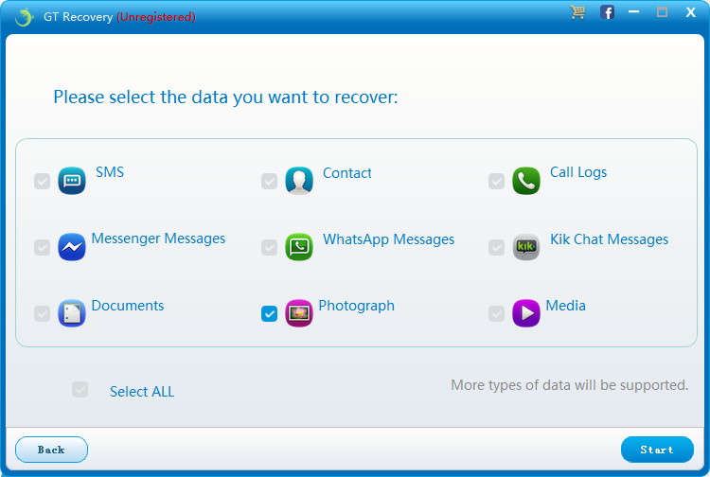Click the Media label

pos(565,306)
